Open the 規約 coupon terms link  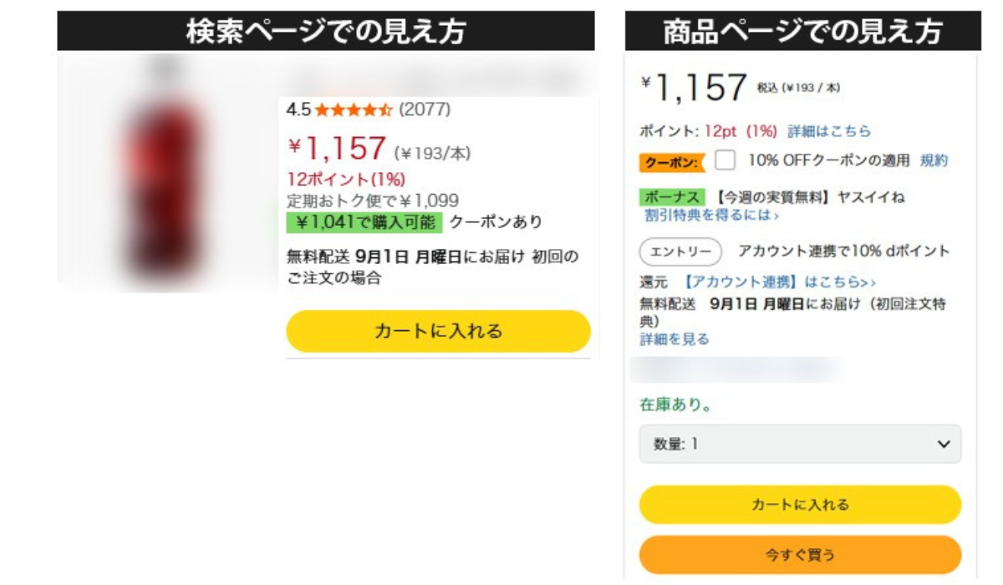[x=934, y=160]
